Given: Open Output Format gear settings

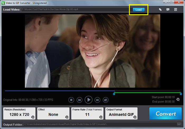Looking at the screenshot, I should point(135,117).
